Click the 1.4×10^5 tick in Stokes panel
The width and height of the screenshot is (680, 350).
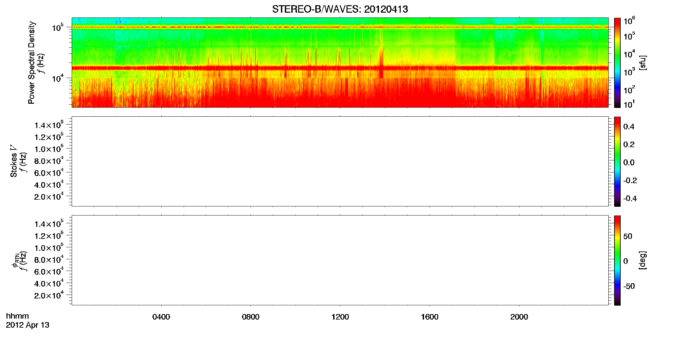click(x=49, y=124)
